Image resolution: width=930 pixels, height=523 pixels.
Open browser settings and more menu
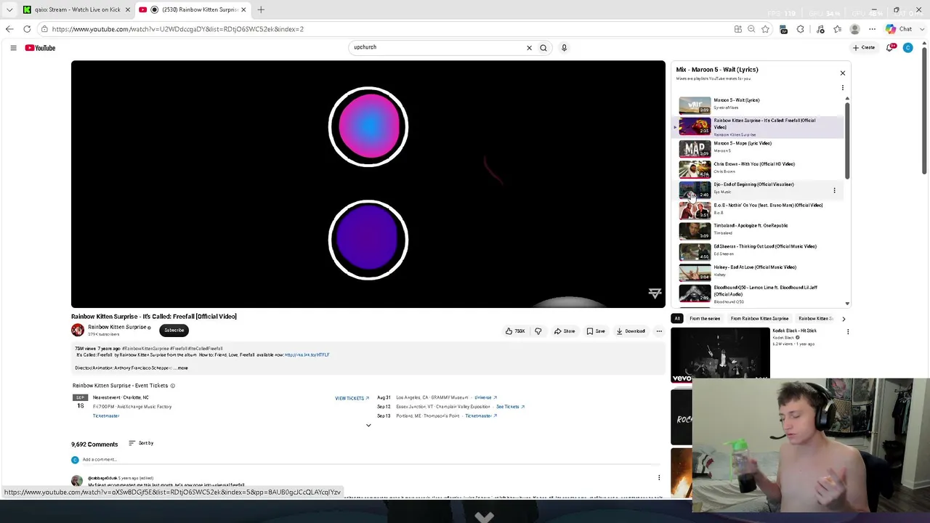873,29
